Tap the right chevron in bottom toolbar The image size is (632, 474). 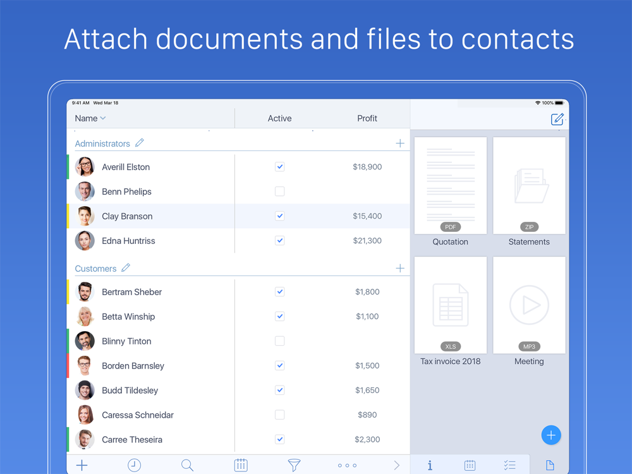tap(397, 465)
